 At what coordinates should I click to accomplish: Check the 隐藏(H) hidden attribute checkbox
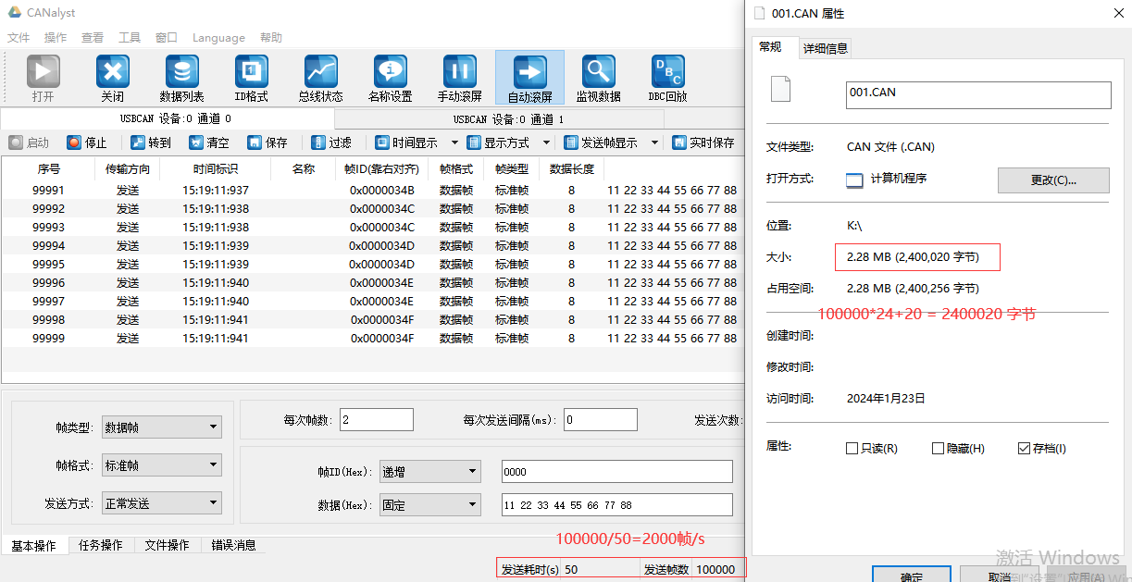pos(938,449)
